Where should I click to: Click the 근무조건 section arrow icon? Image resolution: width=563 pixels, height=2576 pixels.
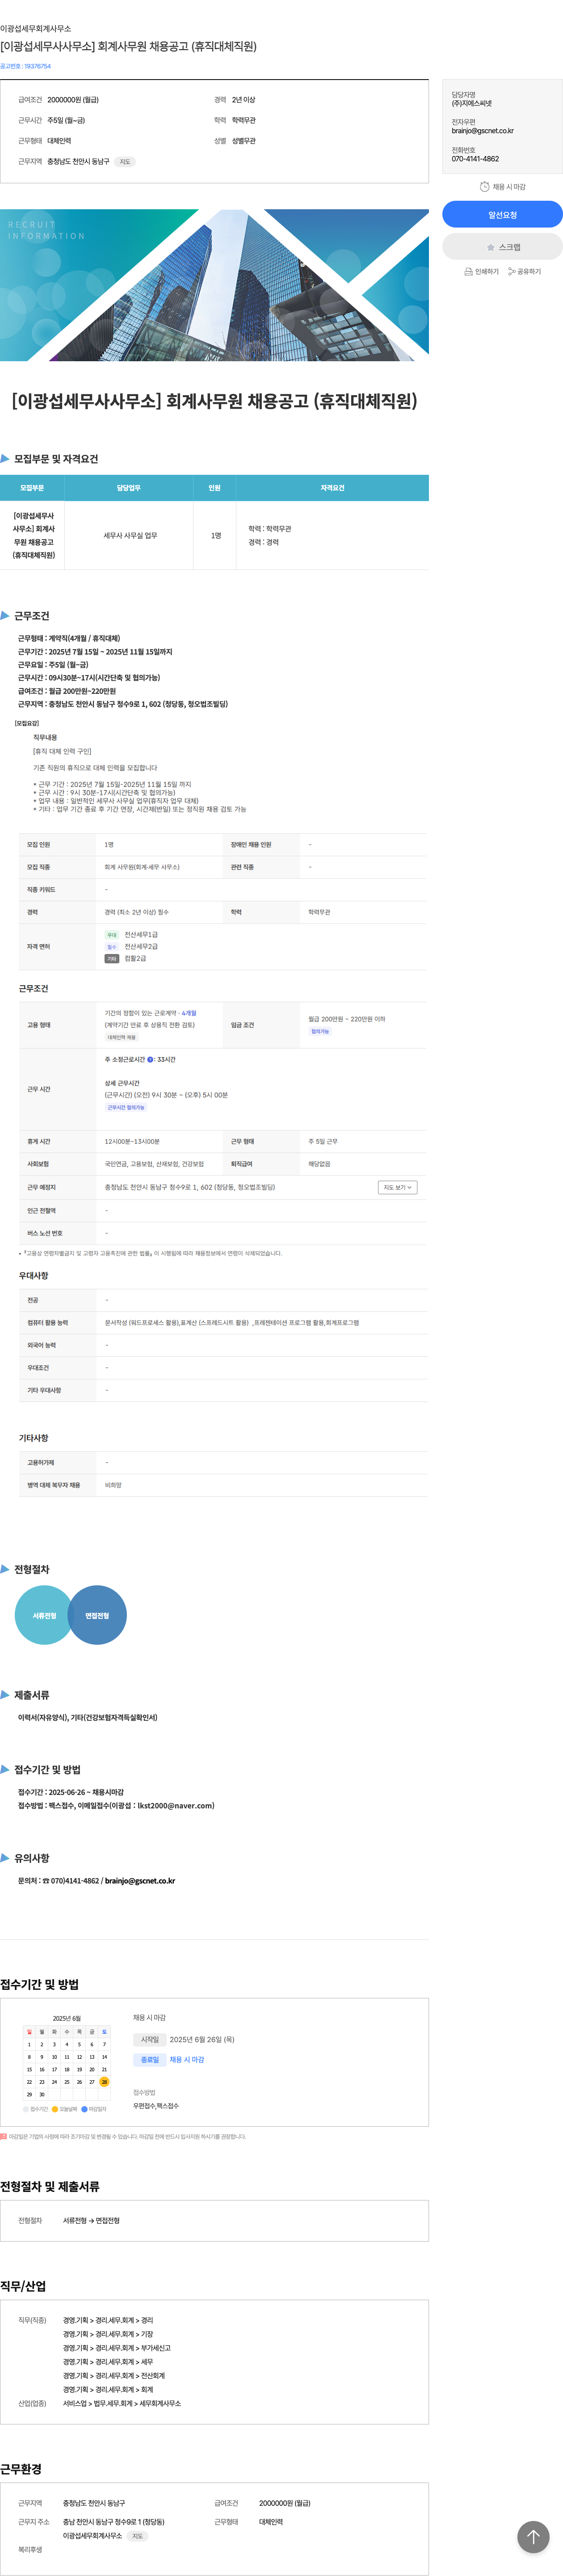[5, 616]
